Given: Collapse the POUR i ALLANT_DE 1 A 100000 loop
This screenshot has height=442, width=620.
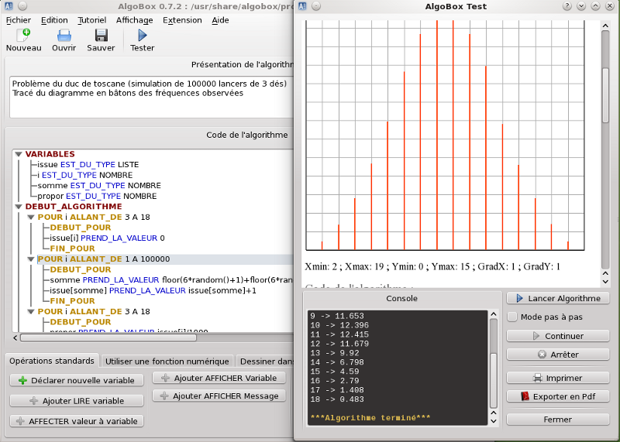Looking at the screenshot, I should 31,259.
